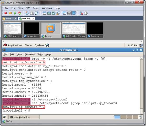This screenshot has width=146, height=126.
Task: Open the VMware Edit menu
Action: pos(14,8)
